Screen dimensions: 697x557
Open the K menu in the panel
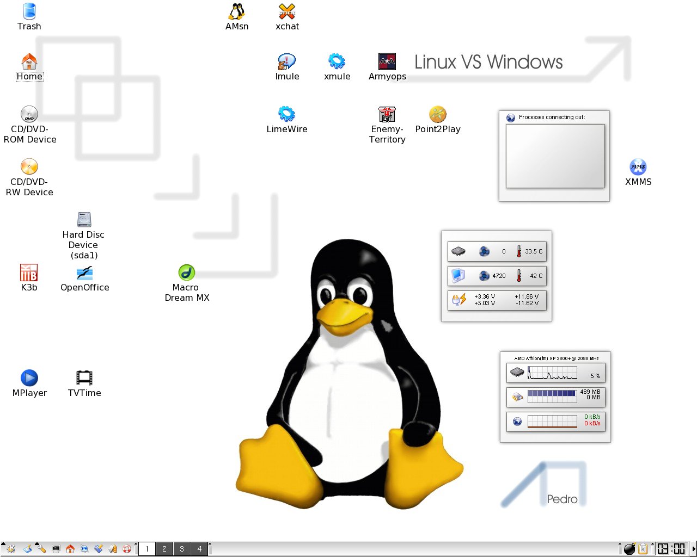pos(11,549)
